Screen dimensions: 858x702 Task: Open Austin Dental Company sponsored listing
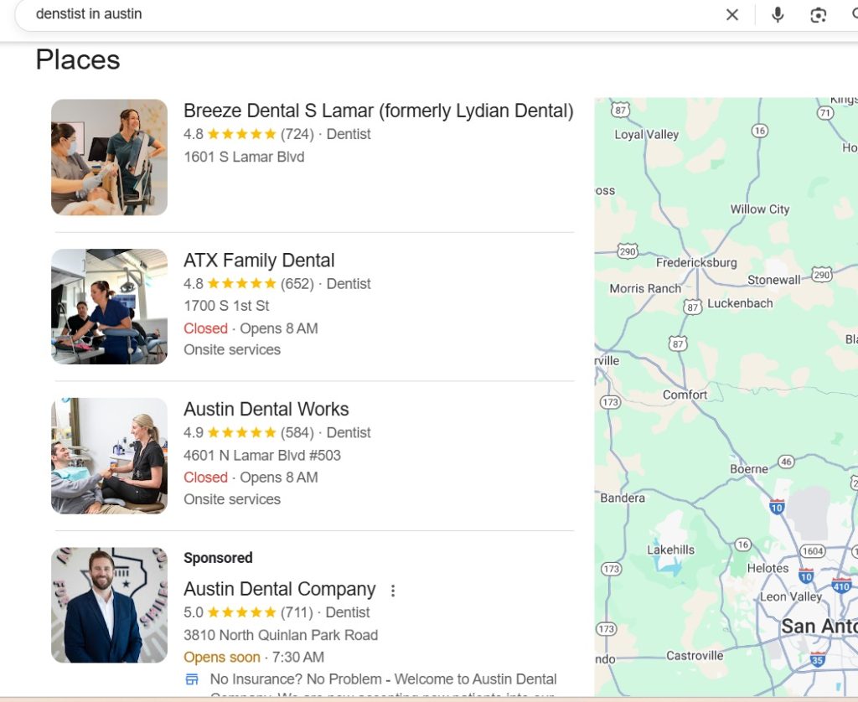click(279, 589)
